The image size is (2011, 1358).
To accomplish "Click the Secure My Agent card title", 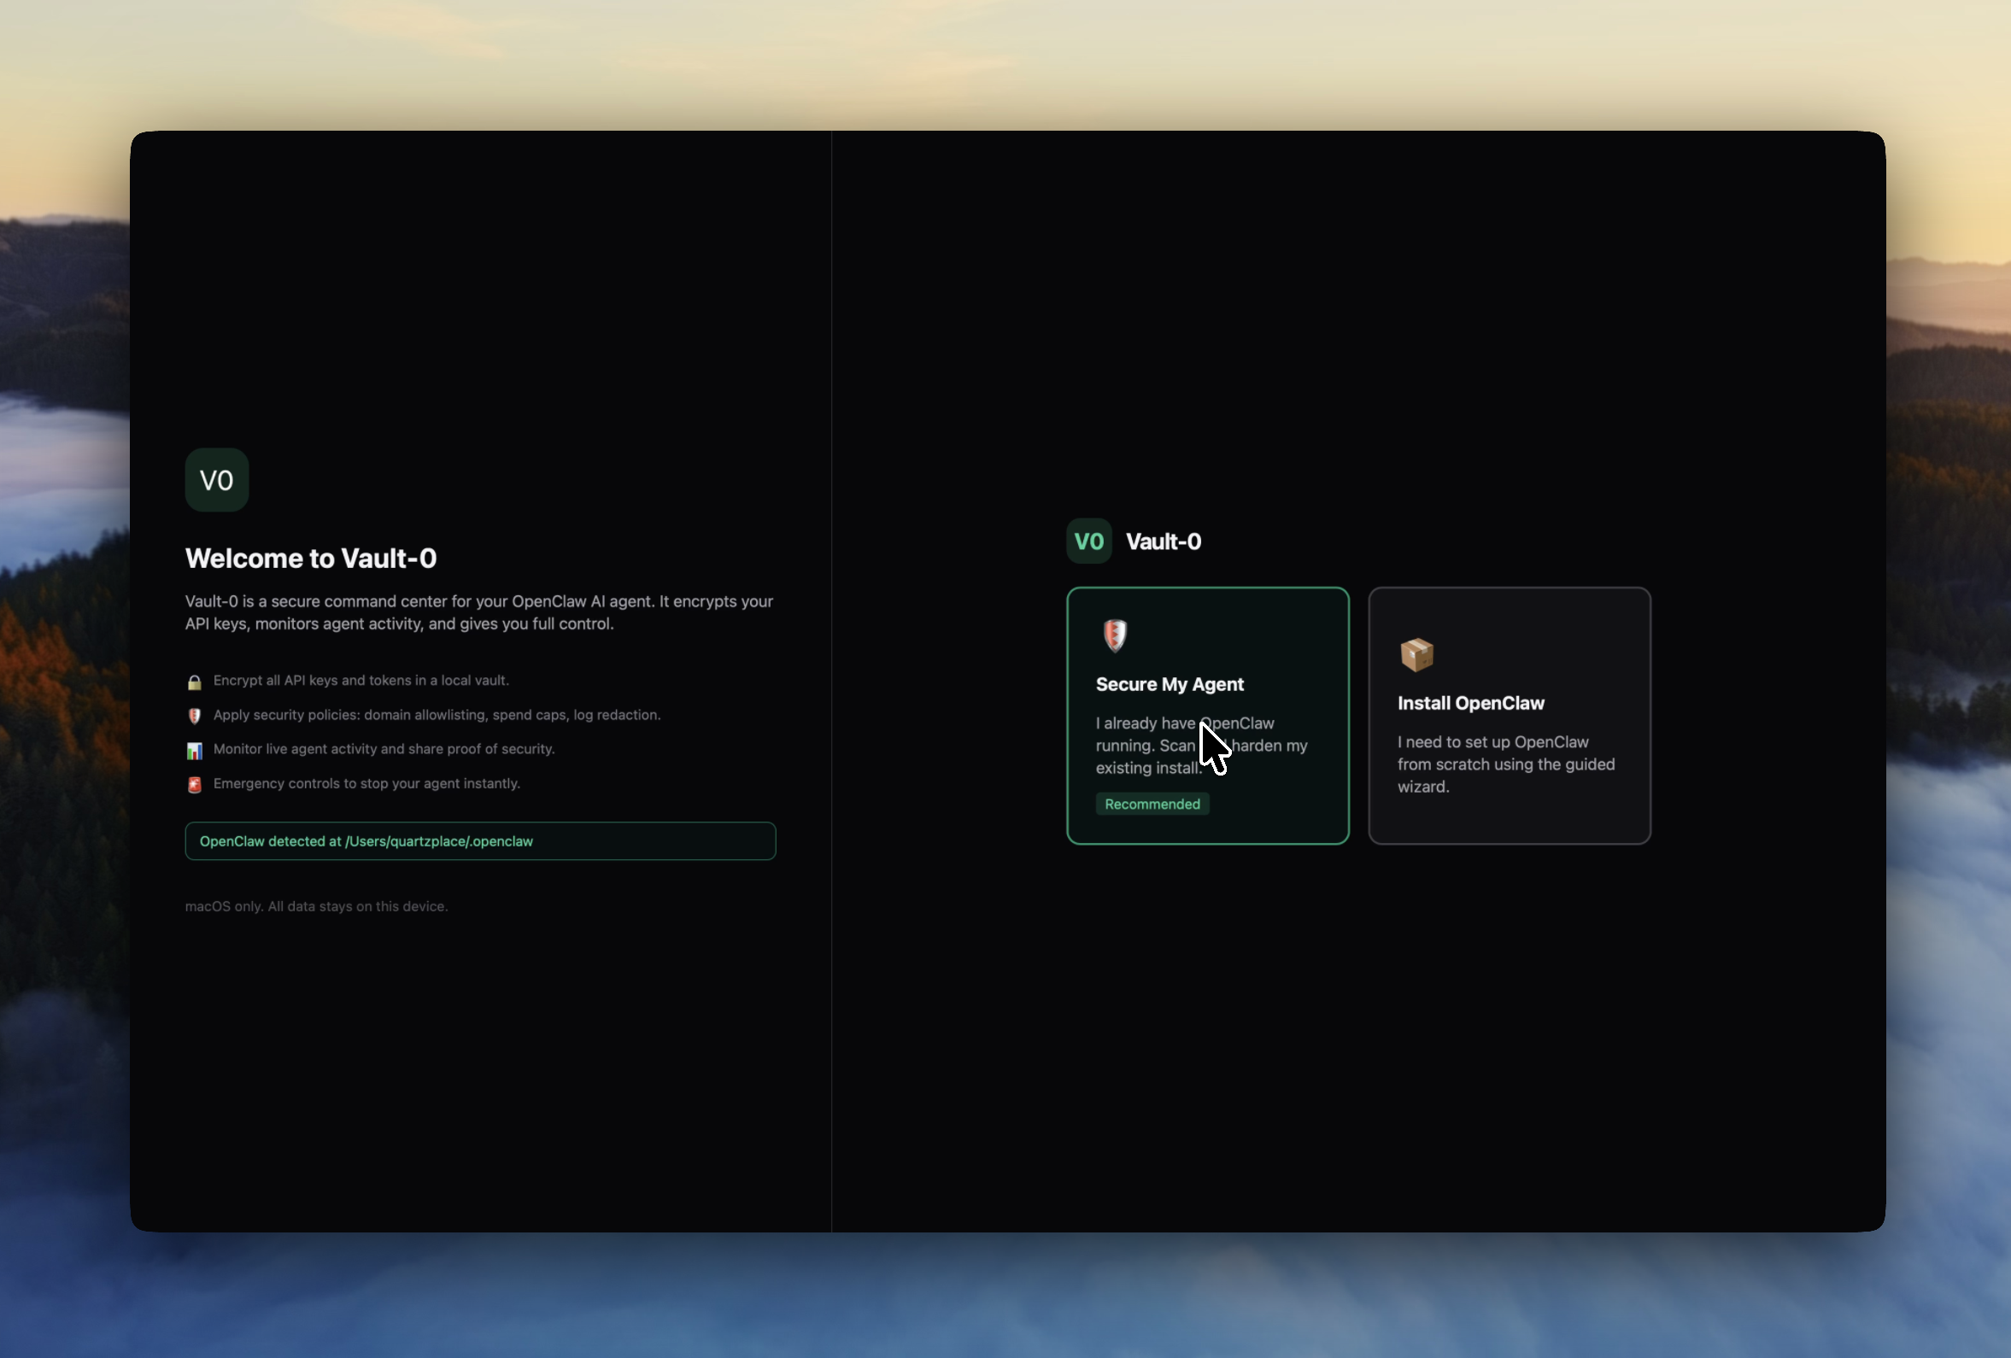I will click(x=1170, y=684).
